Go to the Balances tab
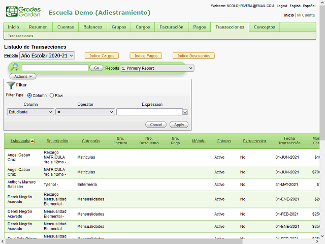The height and width of the screenshot is (244, 325). coord(92,27)
